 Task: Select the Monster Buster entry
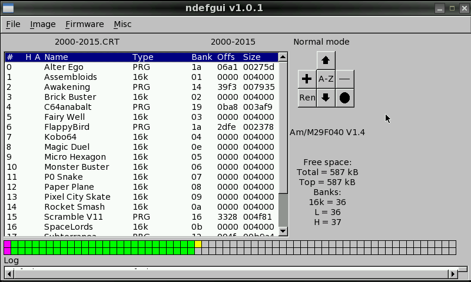[141, 167]
